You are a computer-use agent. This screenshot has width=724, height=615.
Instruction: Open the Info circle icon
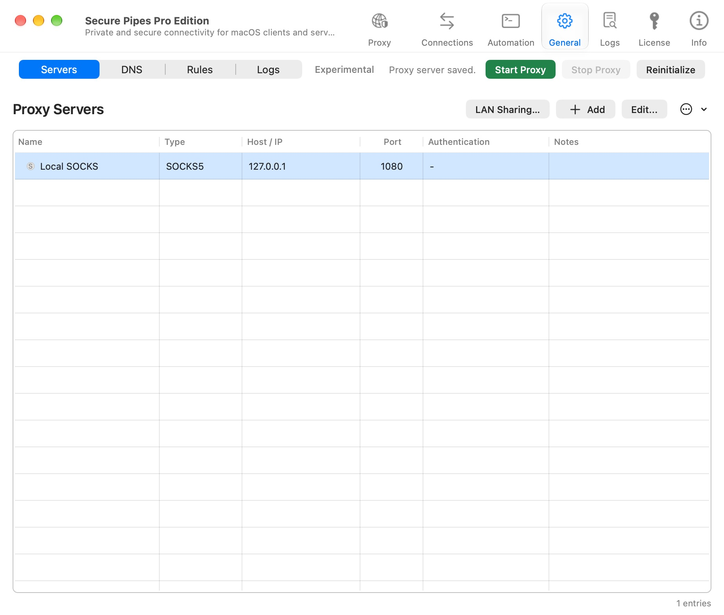pos(699,21)
